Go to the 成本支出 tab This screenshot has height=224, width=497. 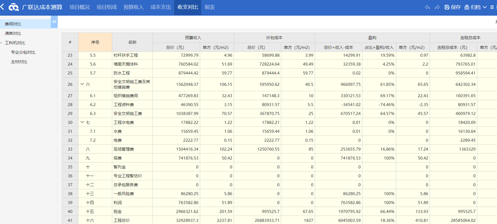tap(160, 7)
